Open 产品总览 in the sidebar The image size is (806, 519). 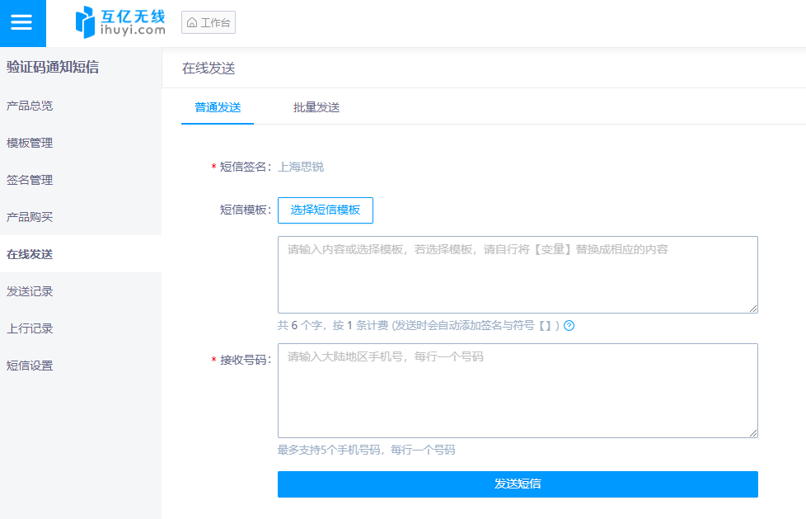(30, 106)
